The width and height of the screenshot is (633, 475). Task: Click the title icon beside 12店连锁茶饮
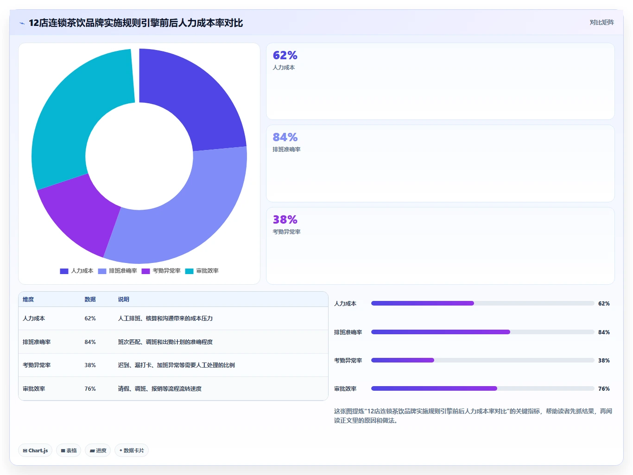(x=22, y=23)
